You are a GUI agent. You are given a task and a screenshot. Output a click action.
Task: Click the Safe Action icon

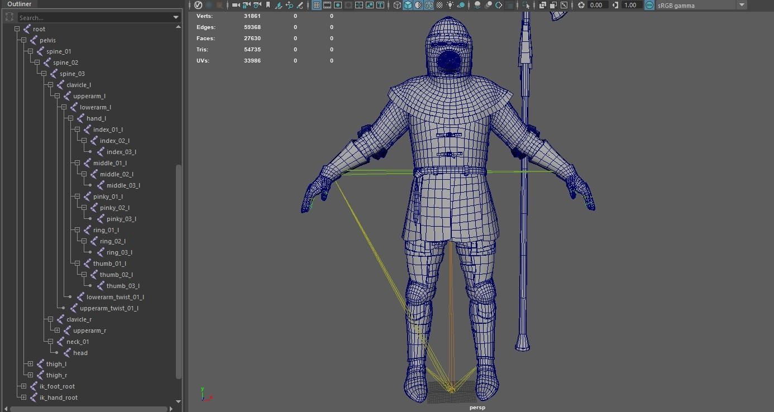370,5
